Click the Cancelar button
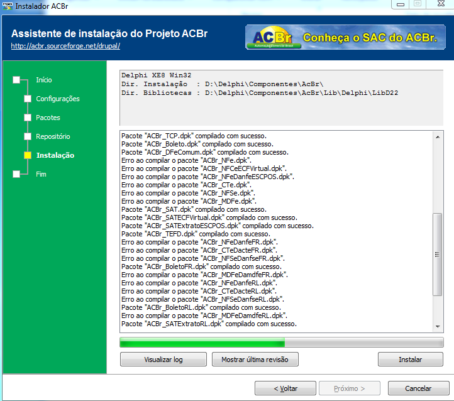The width and height of the screenshot is (454, 401). pos(418,388)
